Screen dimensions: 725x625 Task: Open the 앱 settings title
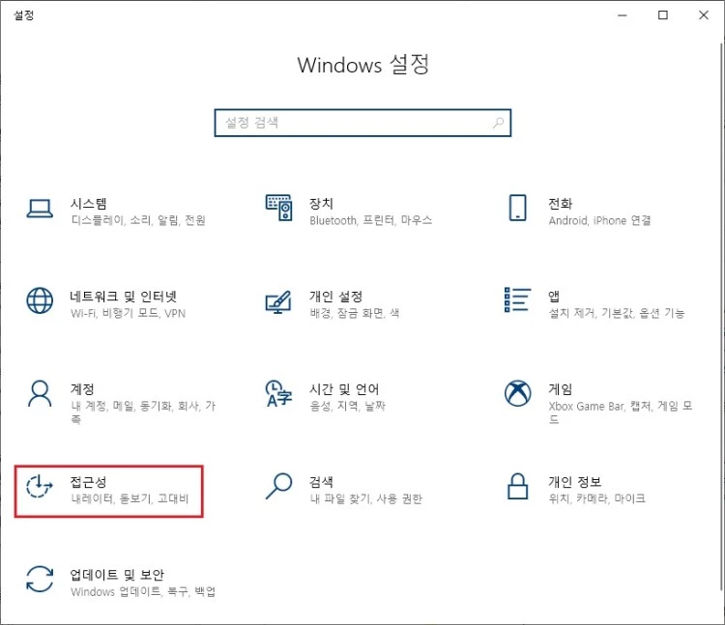pos(554,297)
